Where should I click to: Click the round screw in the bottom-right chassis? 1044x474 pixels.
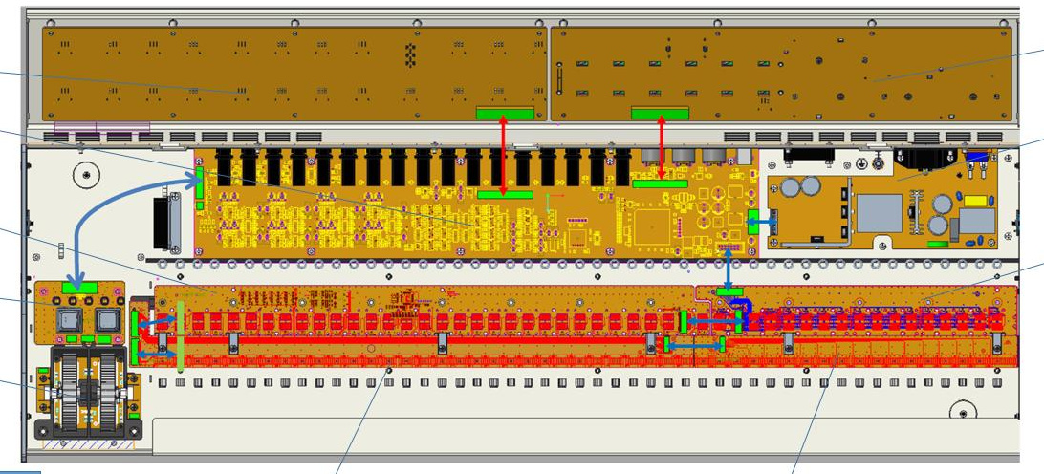[x=961, y=415]
